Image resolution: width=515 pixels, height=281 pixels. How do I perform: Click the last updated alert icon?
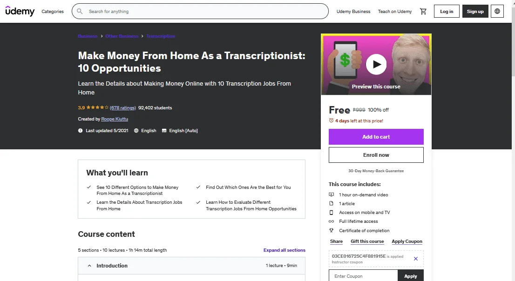[80, 130]
